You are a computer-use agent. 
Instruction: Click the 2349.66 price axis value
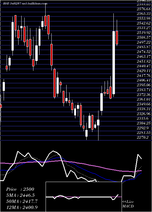point(144,104)
